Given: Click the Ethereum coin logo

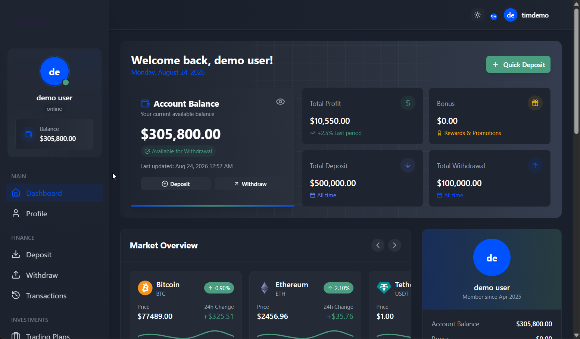Looking at the screenshot, I should [x=265, y=288].
